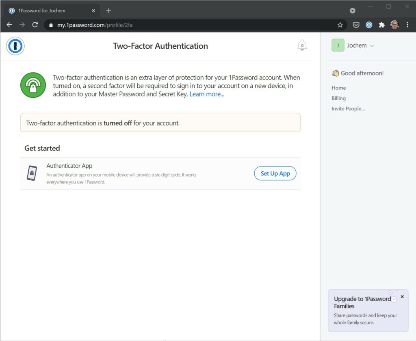Close the 1Password for Jochem tab
Screen dimensions: 416x341
click(x=93, y=11)
